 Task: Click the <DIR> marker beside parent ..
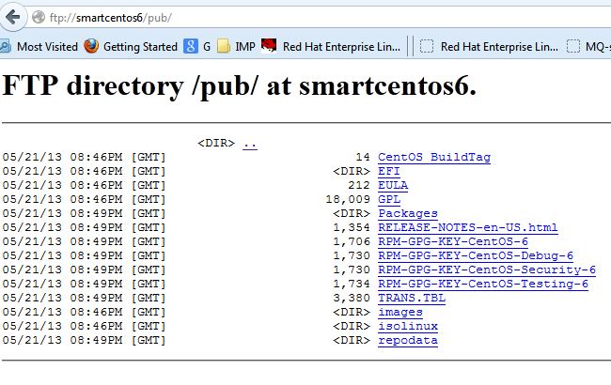[x=216, y=143]
